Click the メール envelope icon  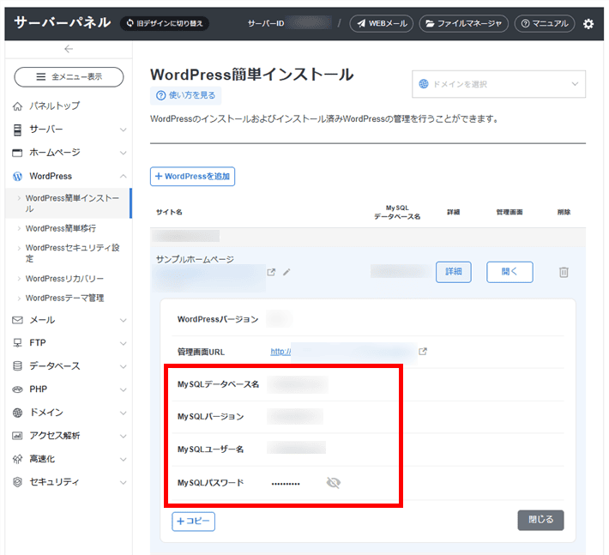[17, 320]
